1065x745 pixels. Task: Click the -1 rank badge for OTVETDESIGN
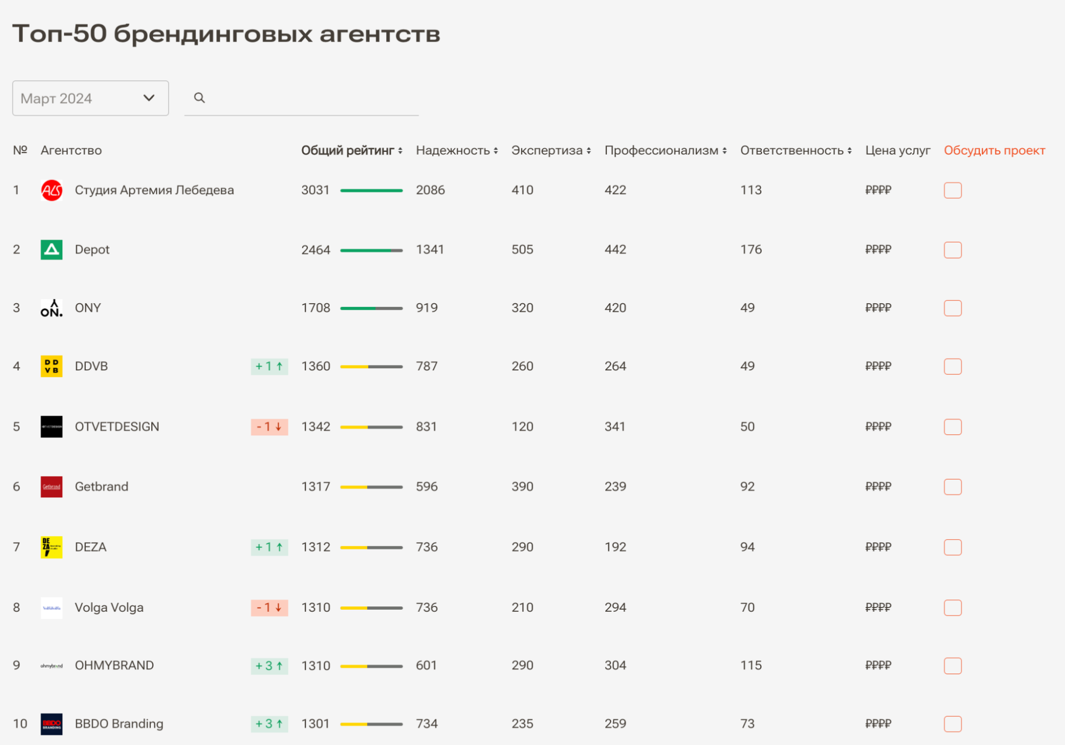point(270,427)
